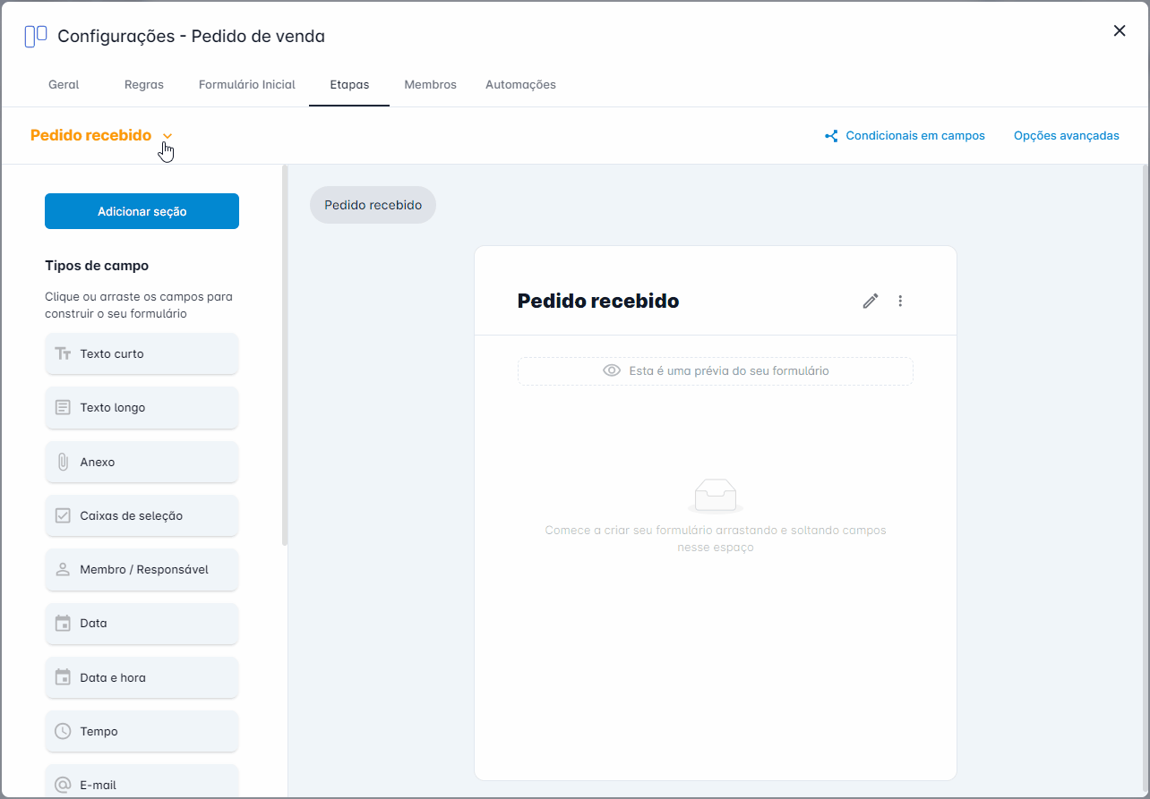Click the Texto curto field type icon
The image size is (1150, 799).
coord(63,353)
